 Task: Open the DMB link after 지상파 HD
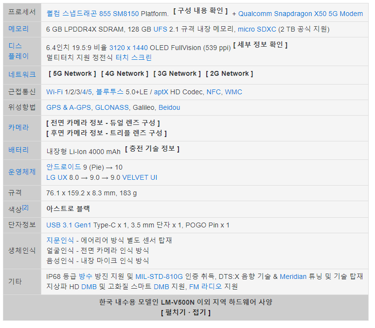coord(89,287)
